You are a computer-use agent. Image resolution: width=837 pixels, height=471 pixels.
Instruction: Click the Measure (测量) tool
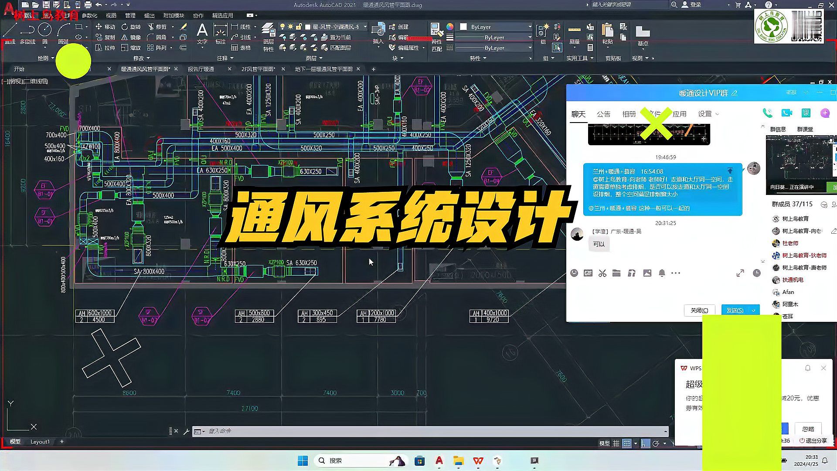[575, 33]
